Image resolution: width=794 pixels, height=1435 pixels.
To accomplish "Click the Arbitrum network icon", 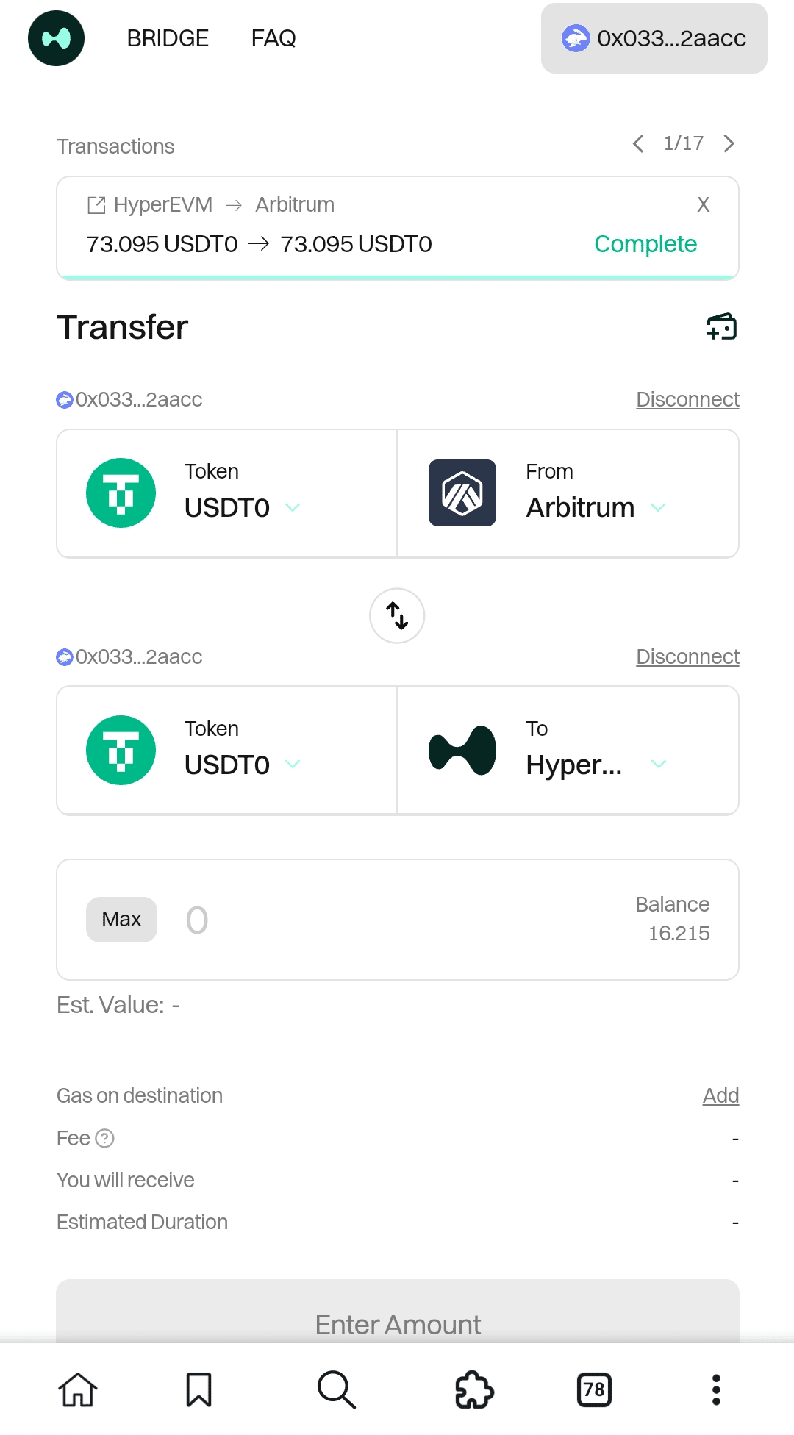I will pos(462,492).
